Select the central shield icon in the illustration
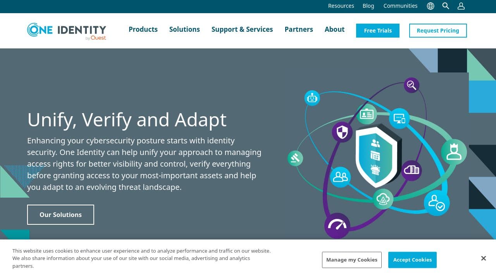 (378, 157)
